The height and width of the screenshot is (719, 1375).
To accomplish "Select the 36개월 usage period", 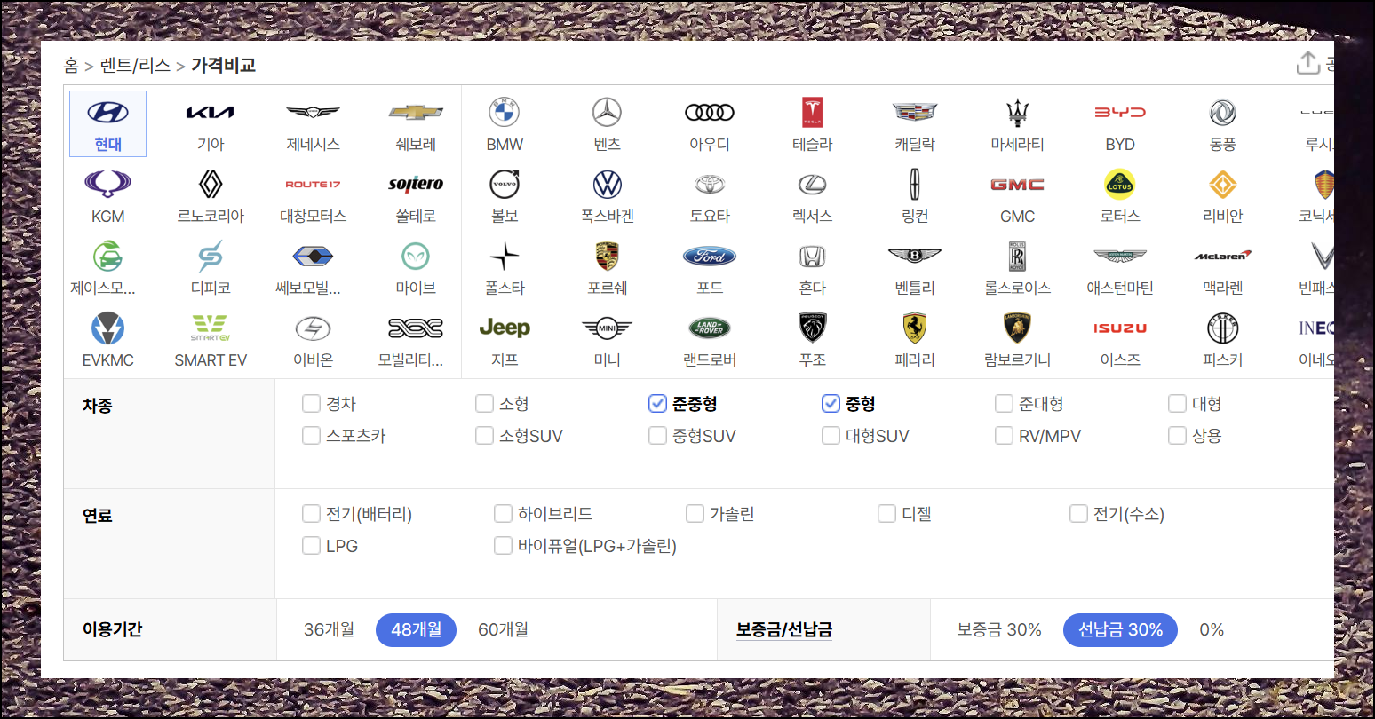I will pos(329,629).
